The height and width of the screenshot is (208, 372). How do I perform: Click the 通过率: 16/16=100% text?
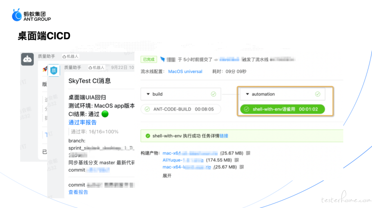point(95,132)
